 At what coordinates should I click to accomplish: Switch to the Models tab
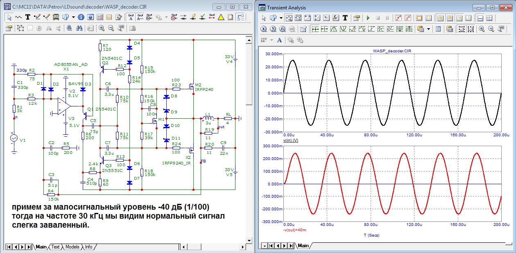coord(72,247)
